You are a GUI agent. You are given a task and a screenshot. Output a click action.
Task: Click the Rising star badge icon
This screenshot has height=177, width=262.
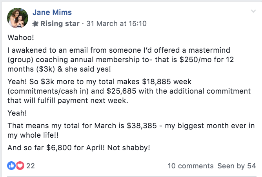pyautogui.click(x=35, y=23)
